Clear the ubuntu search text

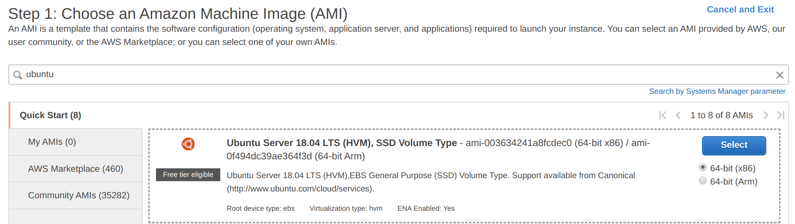(x=780, y=75)
